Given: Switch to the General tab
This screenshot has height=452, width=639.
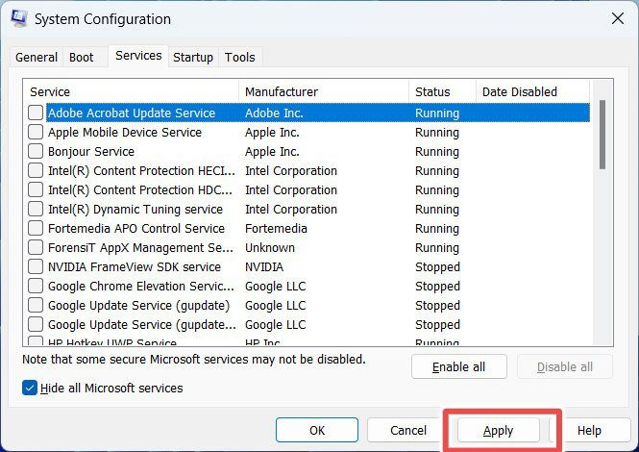Looking at the screenshot, I should (37, 57).
